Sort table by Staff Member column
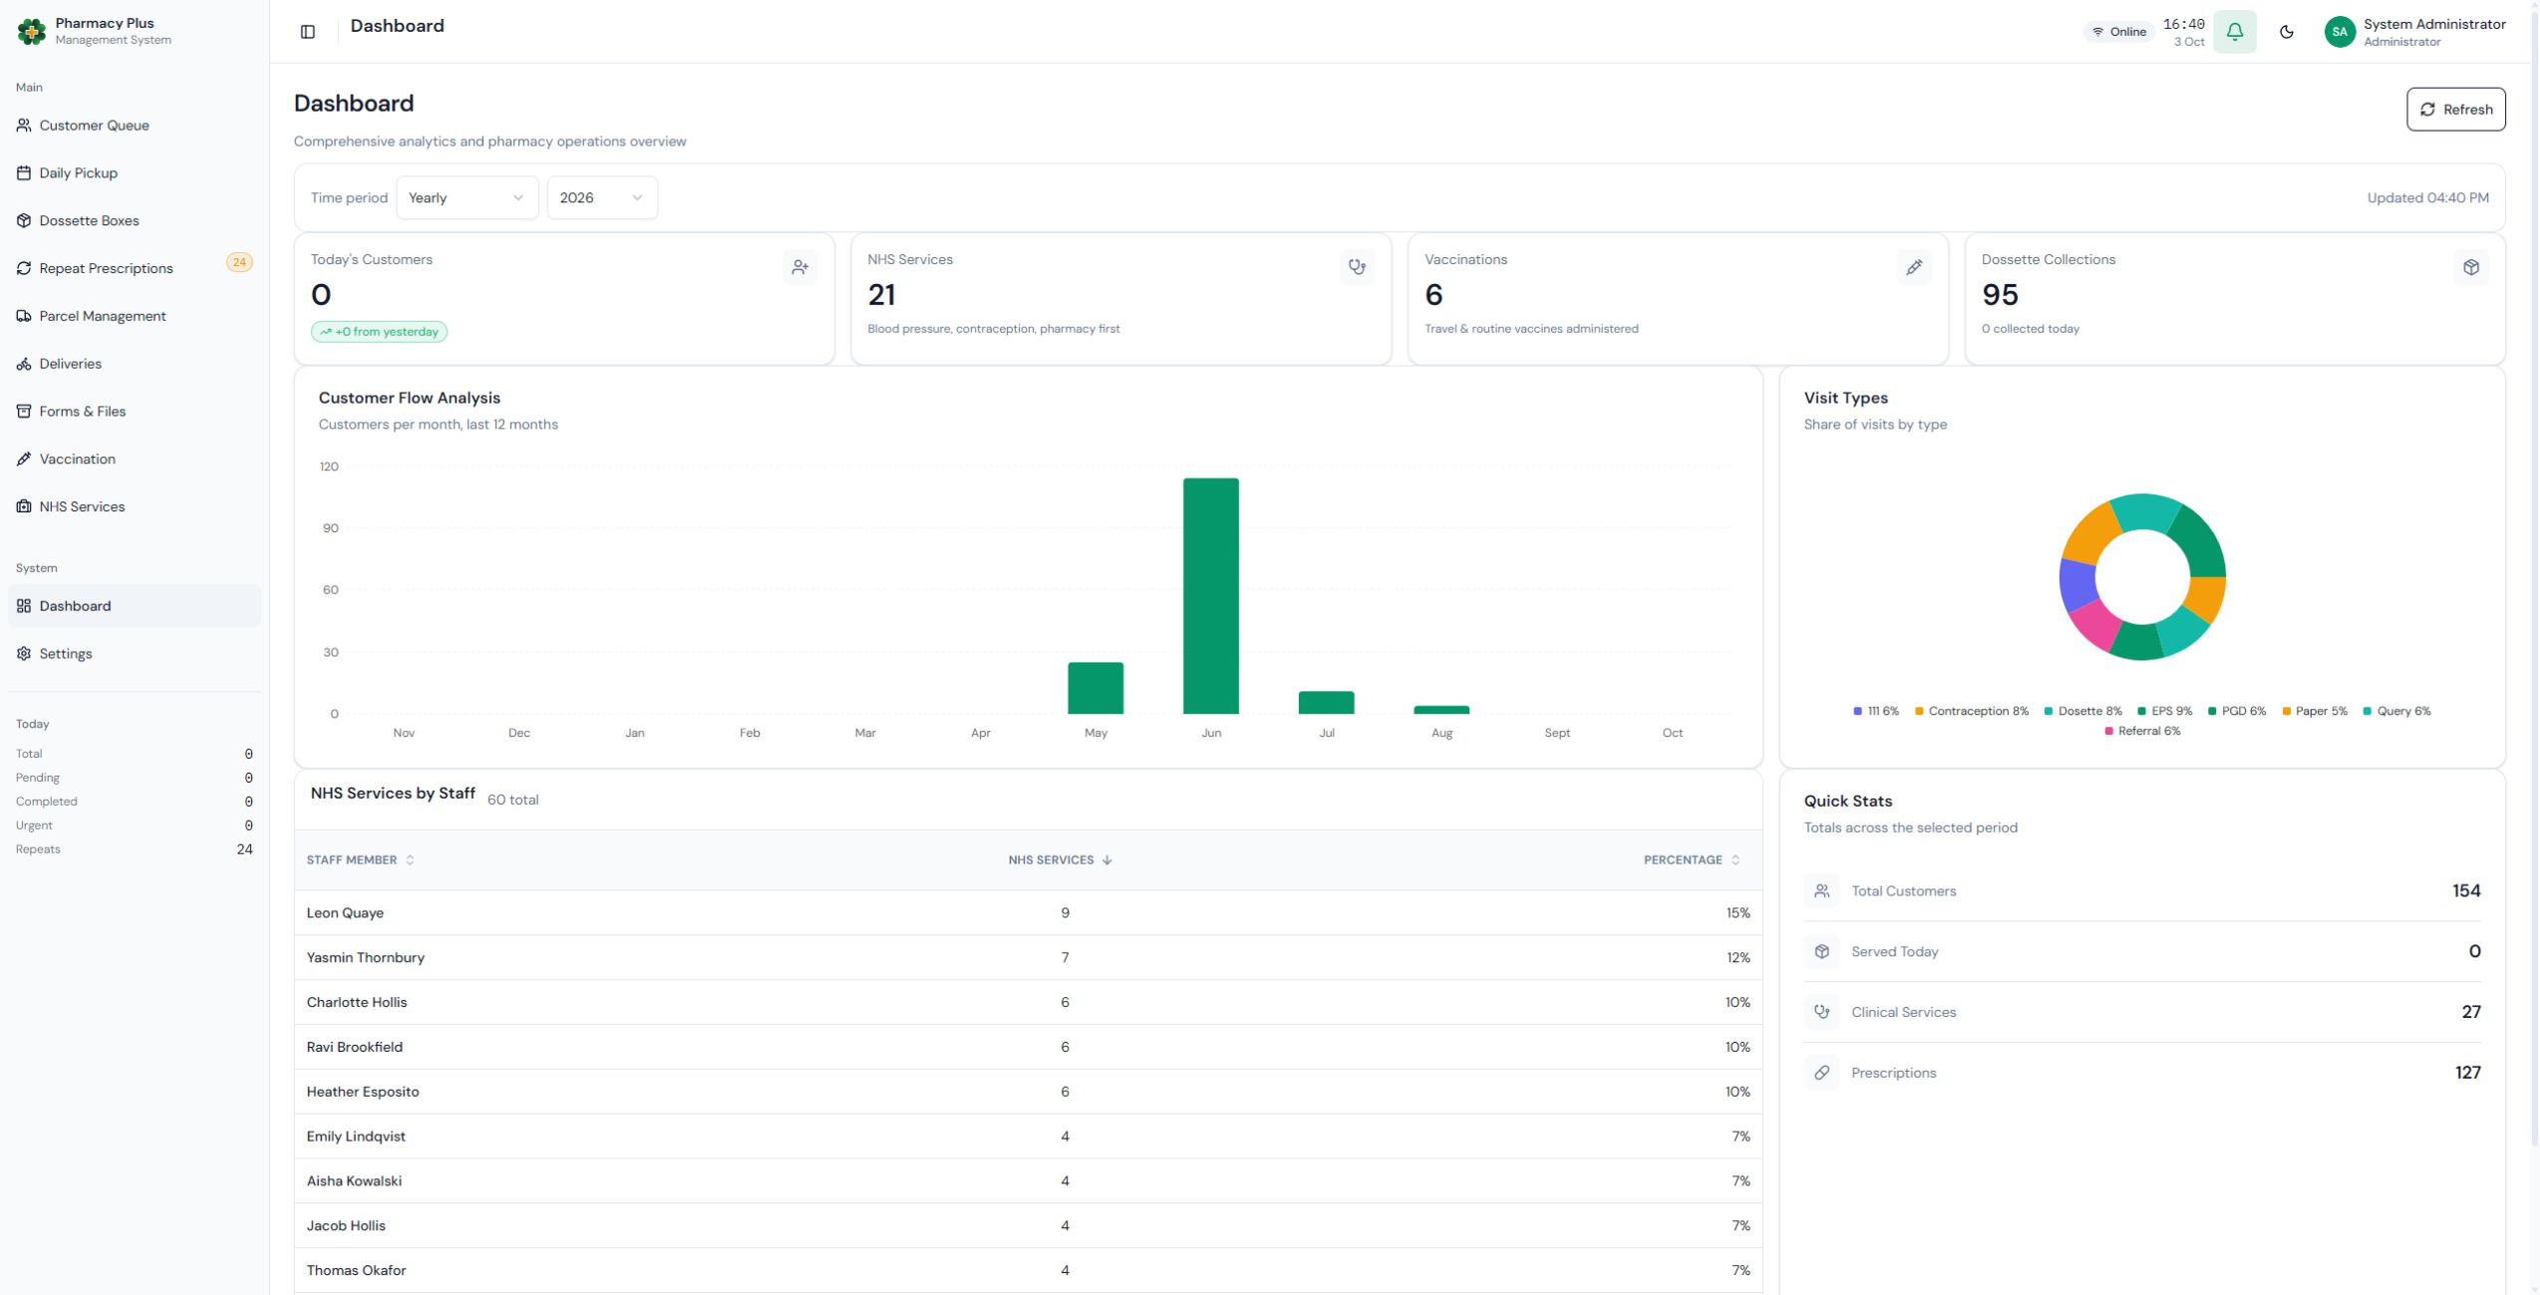The height and width of the screenshot is (1295, 2540). (x=361, y=860)
